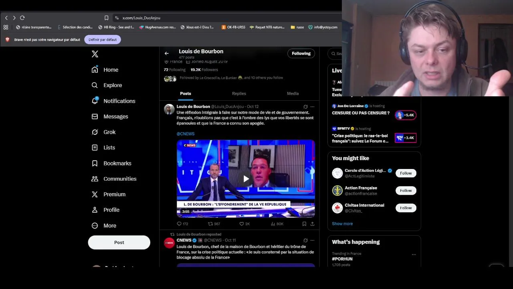
Task: Follow Cercle d'Action Légitimiste
Action: point(406,173)
